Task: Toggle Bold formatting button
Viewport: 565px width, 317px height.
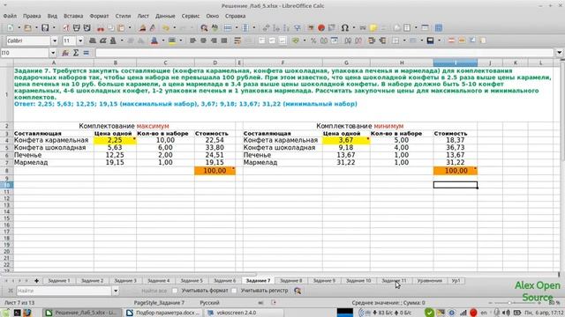Action: [92, 41]
